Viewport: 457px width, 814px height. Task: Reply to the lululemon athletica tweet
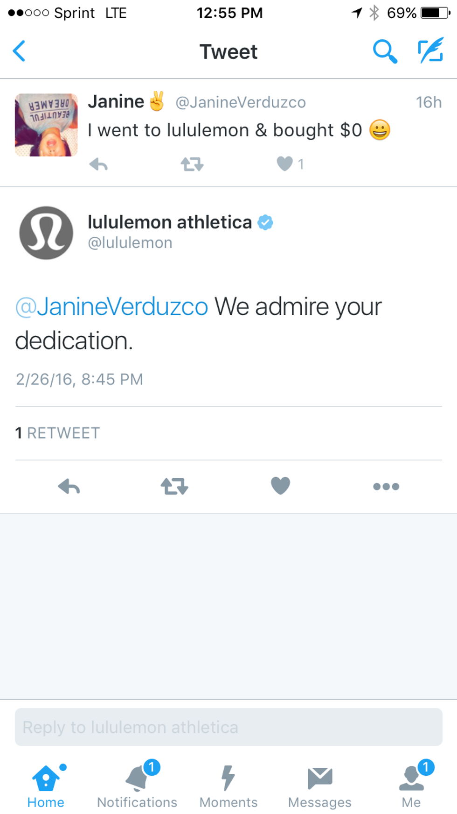pos(69,487)
